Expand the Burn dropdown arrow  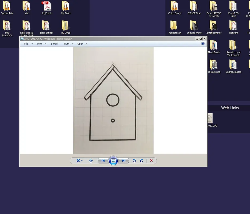pos(73,44)
